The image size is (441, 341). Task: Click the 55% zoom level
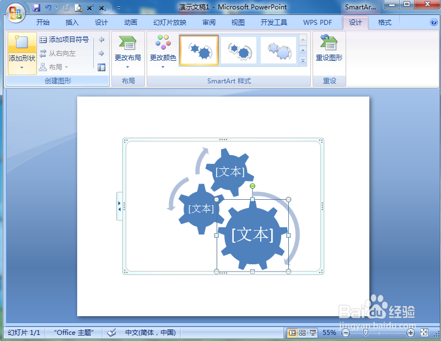[x=329, y=333]
